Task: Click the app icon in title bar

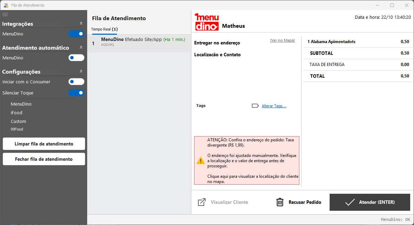Action: 6,5
